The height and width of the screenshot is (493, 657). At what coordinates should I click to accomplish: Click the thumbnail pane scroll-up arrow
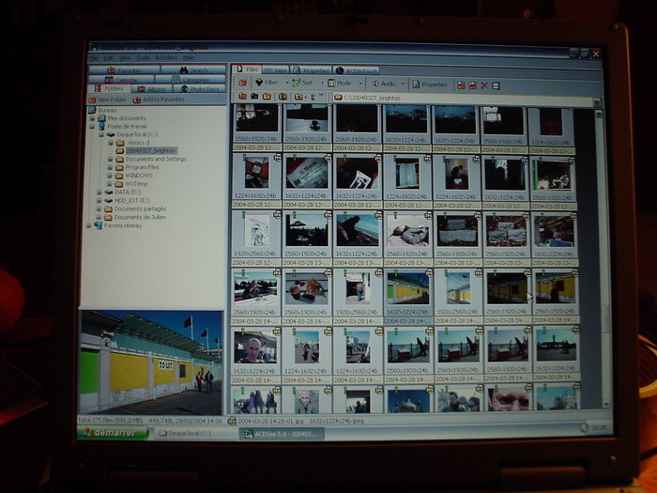click(x=600, y=114)
